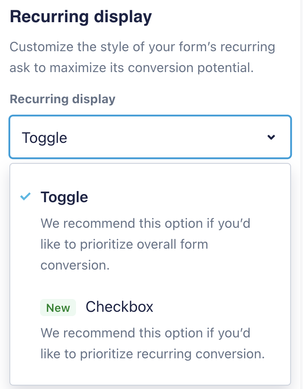
Task: Click the bold 'Recurring display' section heading
Action: [81, 17]
